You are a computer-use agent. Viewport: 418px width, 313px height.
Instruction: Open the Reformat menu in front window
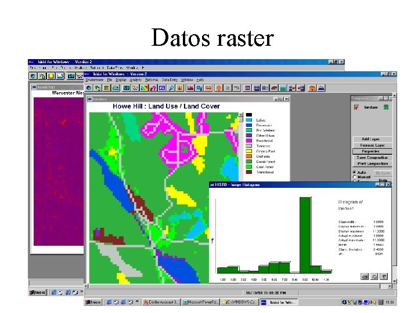(152, 80)
